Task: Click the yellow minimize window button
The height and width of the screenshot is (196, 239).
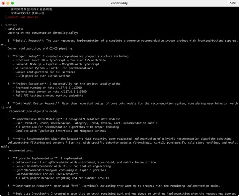Action: [8, 3]
